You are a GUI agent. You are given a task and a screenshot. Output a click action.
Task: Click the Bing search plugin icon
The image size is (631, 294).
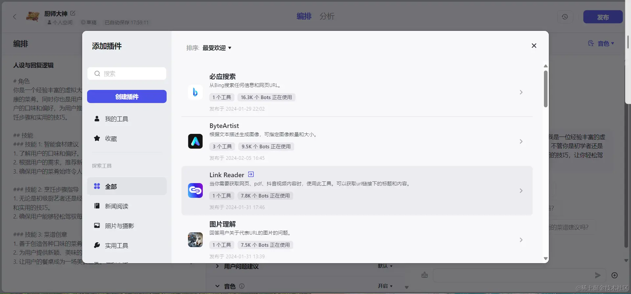pyautogui.click(x=195, y=92)
